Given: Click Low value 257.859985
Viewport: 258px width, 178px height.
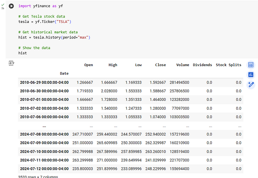Looking at the screenshot, I should pos(131,152).
